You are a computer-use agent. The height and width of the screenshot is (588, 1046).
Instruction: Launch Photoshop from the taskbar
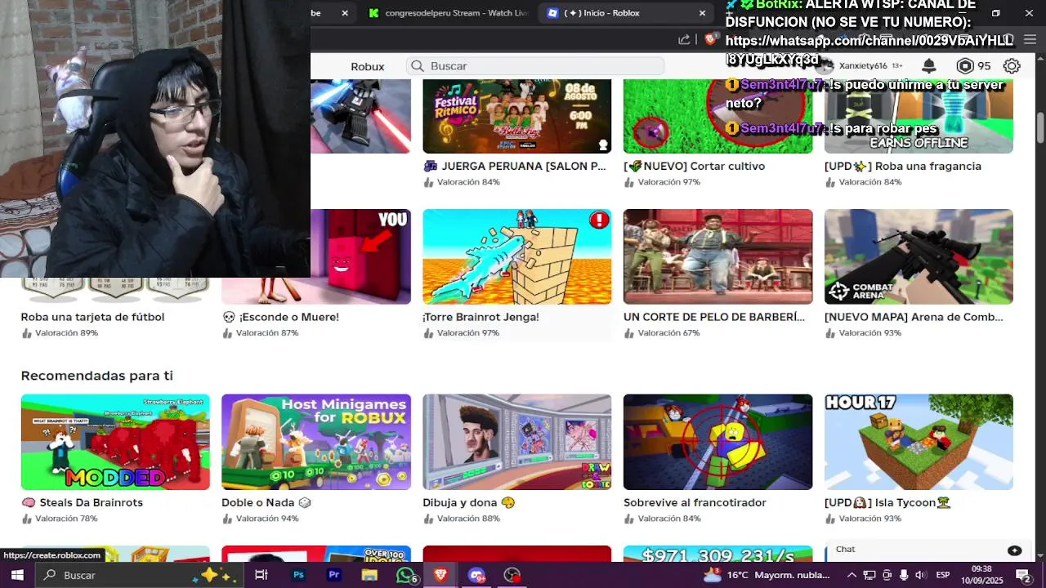298,575
